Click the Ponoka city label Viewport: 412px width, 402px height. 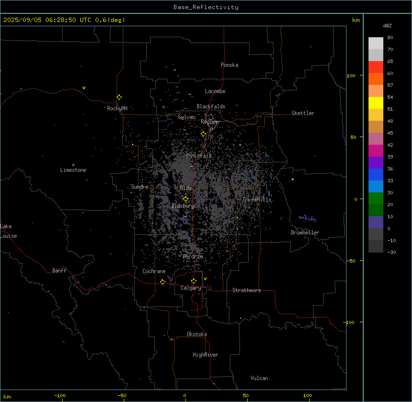coord(229,65)
